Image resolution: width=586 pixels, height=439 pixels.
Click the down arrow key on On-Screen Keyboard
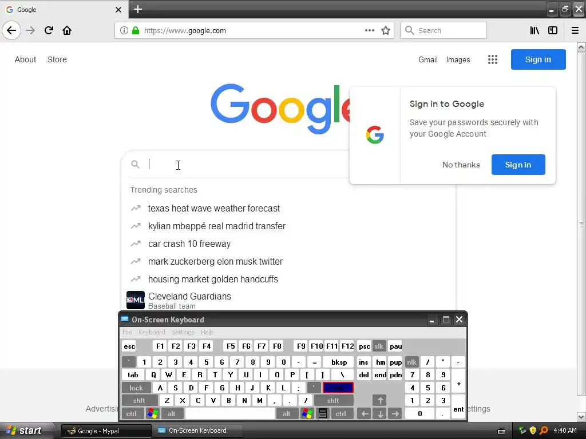coord(380,413)
